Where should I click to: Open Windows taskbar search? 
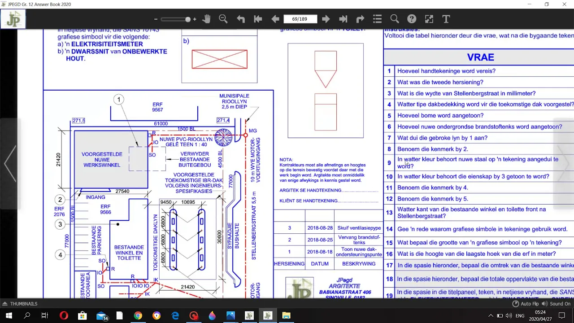27,316
